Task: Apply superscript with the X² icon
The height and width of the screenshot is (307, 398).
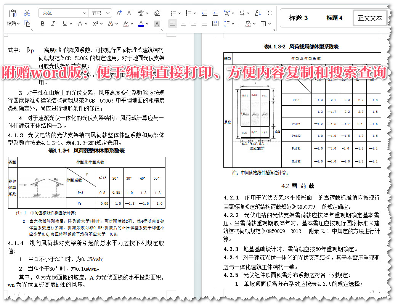Action: click(95, 23)
